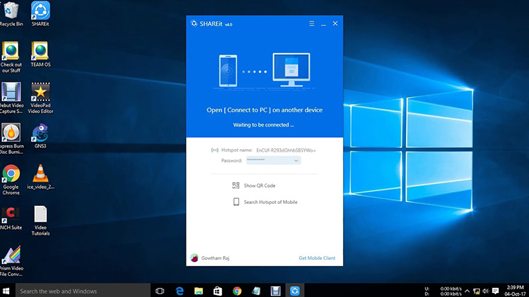529x297 pixels.
Task: Open the Action Center notifications icon
Action: tap(495, 291)
